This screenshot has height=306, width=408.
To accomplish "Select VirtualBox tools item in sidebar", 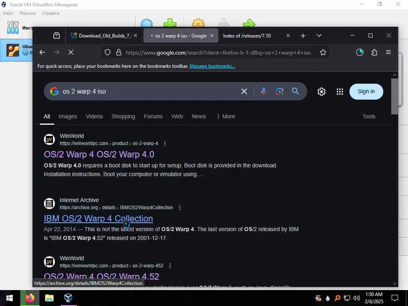I will (x=16, y=27).
